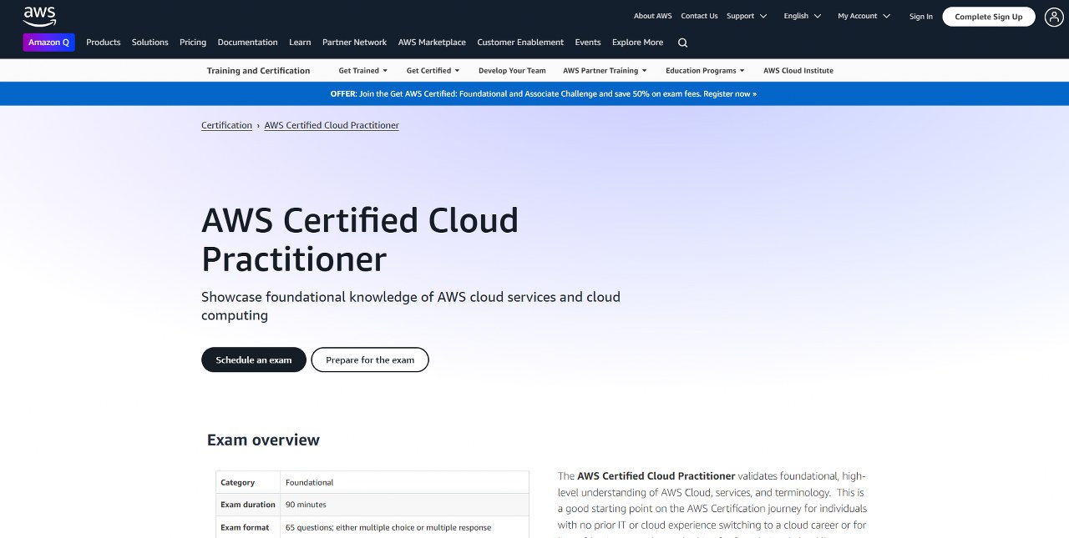Click the Exam duration row label

point(248,505)
